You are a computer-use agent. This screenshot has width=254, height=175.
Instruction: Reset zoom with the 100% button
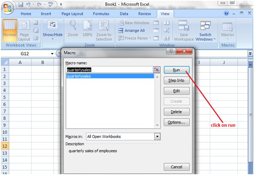(87, 28)
